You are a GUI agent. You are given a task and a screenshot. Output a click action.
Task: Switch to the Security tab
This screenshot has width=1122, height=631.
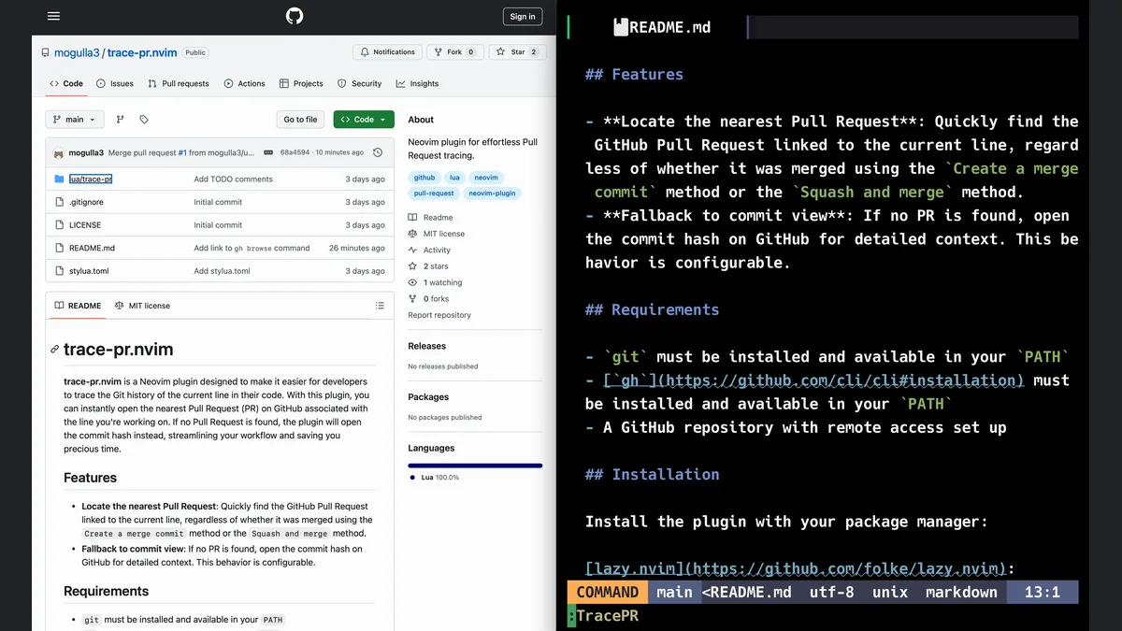tap(360, 83)
